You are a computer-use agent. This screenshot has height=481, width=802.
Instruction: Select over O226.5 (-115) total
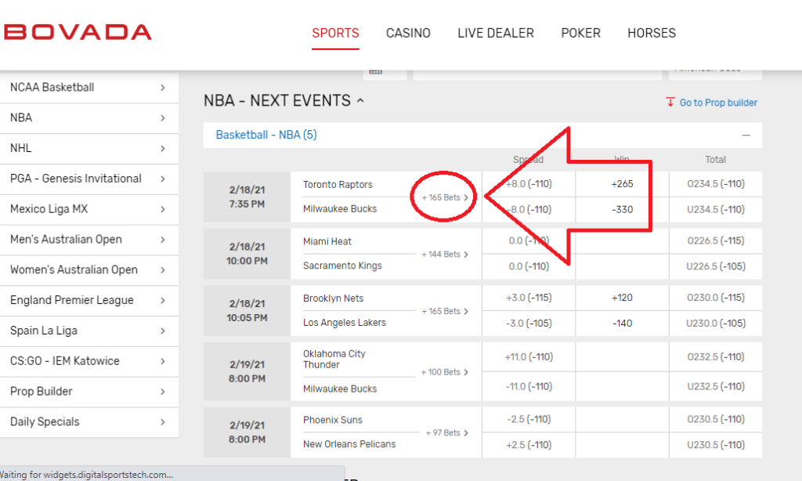(716, 240)
